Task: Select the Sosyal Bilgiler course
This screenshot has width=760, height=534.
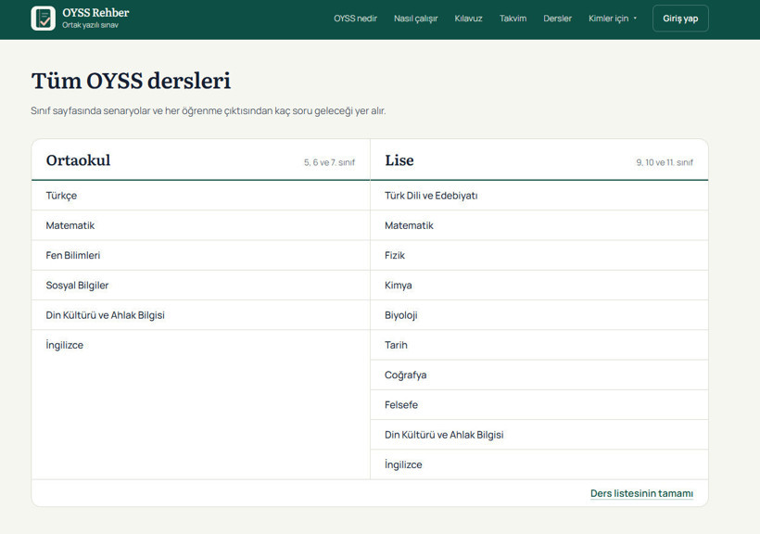Action: click(x=201, y=286)
